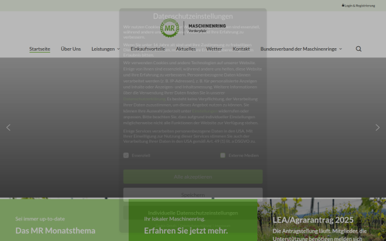Open Individuelle Datenschutzeinstellungen
The height and width of the screenshot is (241, 386).
pyautogui.click(x=193, y=213)
